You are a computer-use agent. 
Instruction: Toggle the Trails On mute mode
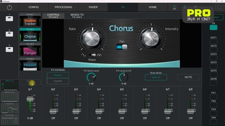coord(156,77)
